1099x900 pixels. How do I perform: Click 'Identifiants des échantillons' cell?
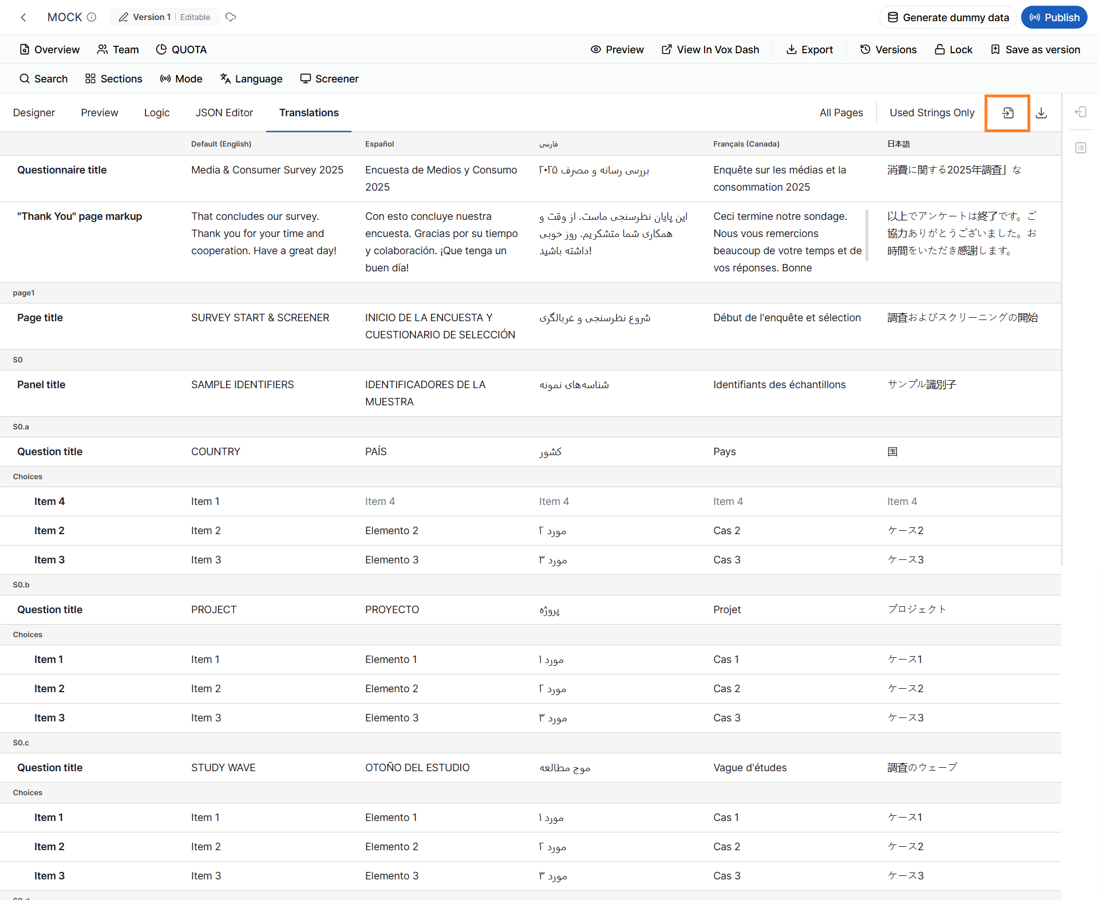tap(780, 385)
